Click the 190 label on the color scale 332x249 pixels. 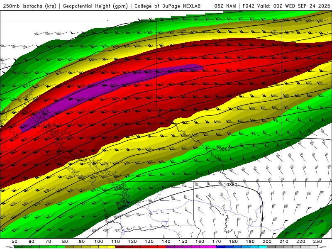(250, 242)
